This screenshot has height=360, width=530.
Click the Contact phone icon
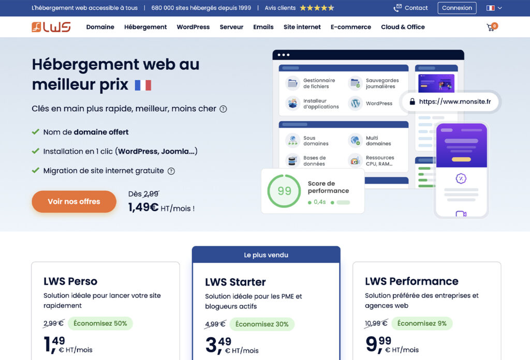click(397, 8)
